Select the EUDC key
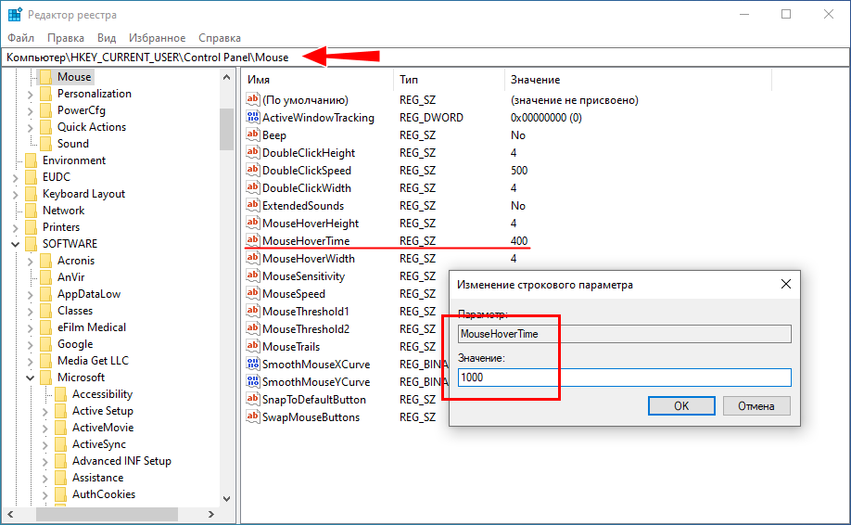Screen dimensions: 851x525 point(56,177)
